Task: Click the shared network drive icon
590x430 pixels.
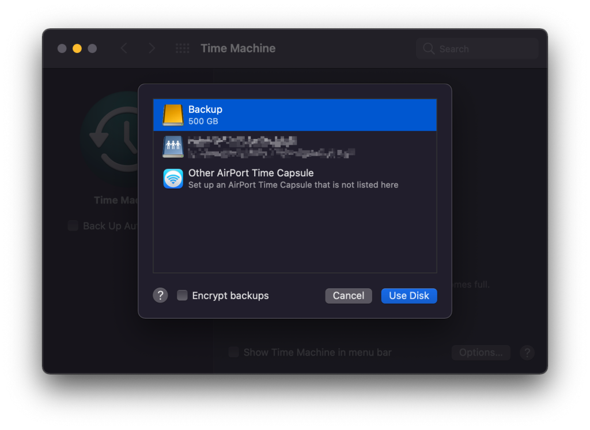Action: (x=173, y=147)
